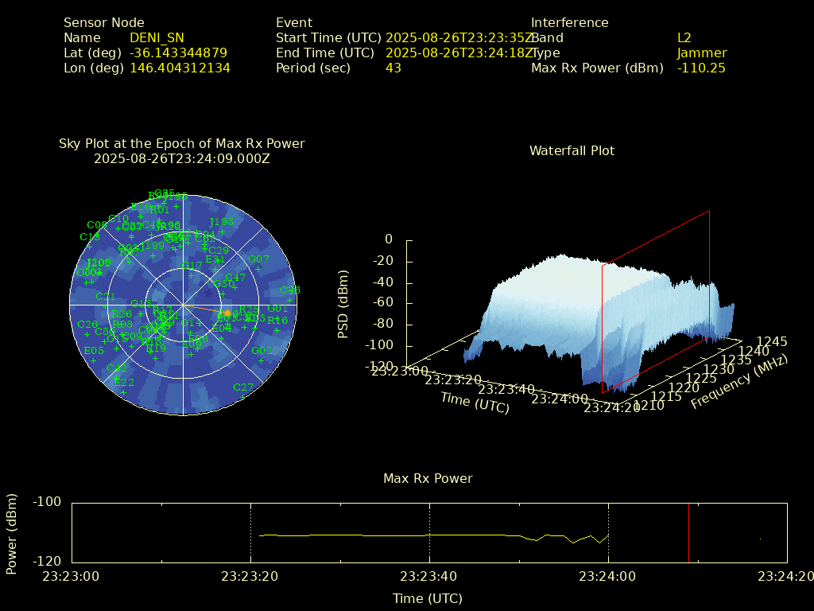
Task: Click the Waterfall Plot title
Action: point(572,150)
